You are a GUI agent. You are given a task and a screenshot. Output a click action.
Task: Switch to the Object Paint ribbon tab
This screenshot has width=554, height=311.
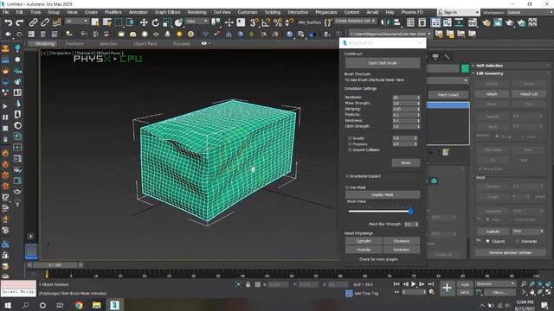145,44
